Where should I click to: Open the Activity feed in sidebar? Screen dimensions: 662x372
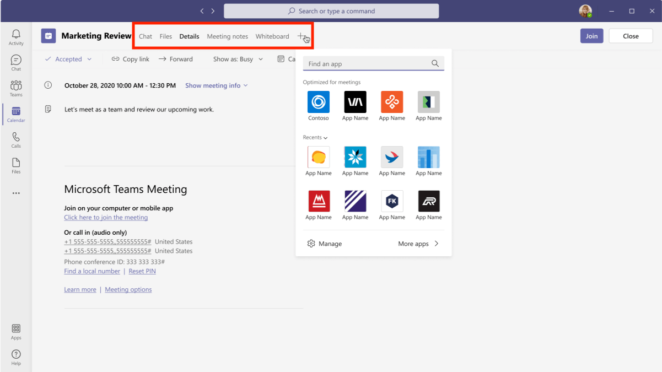click(16, 37)
